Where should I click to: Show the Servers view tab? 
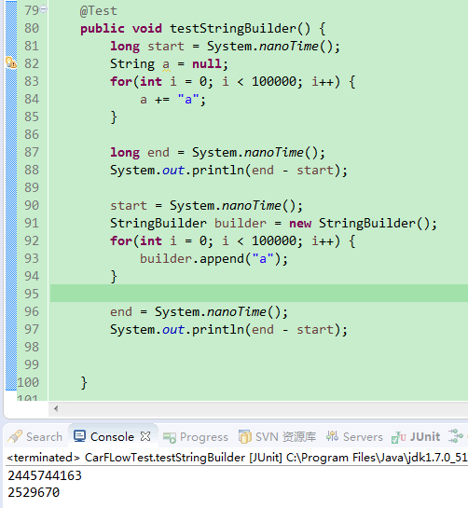(354, 437)
